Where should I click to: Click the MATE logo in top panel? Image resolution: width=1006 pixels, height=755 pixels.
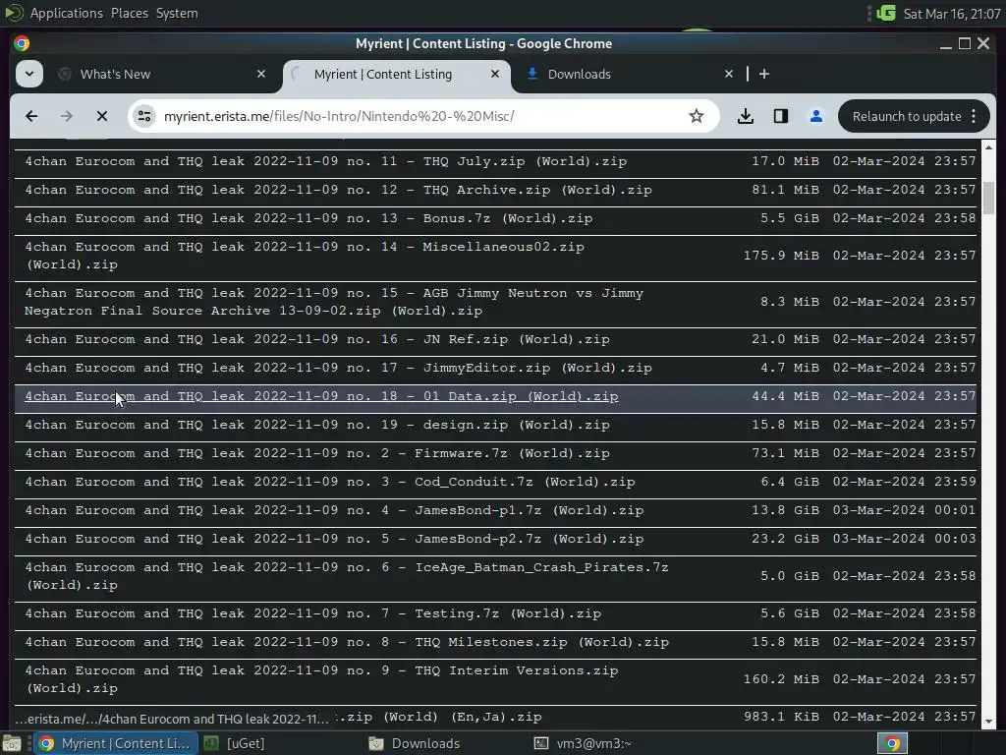tap(13, 13)
